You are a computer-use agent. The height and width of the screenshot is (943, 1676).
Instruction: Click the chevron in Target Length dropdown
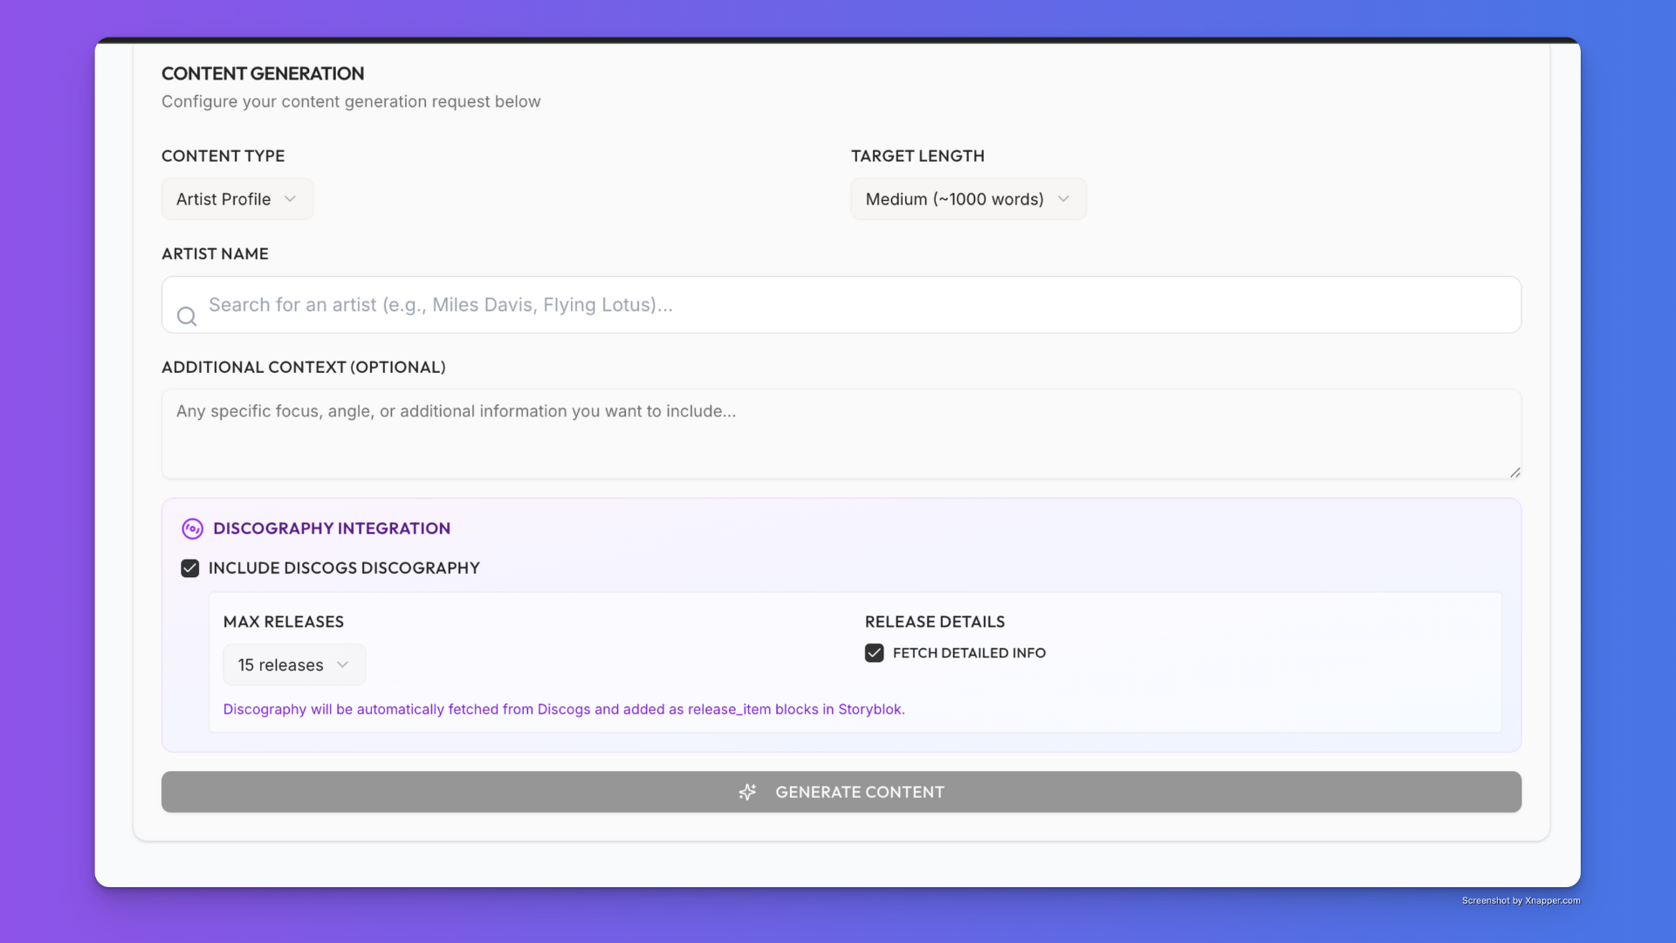pos(1063,199)
